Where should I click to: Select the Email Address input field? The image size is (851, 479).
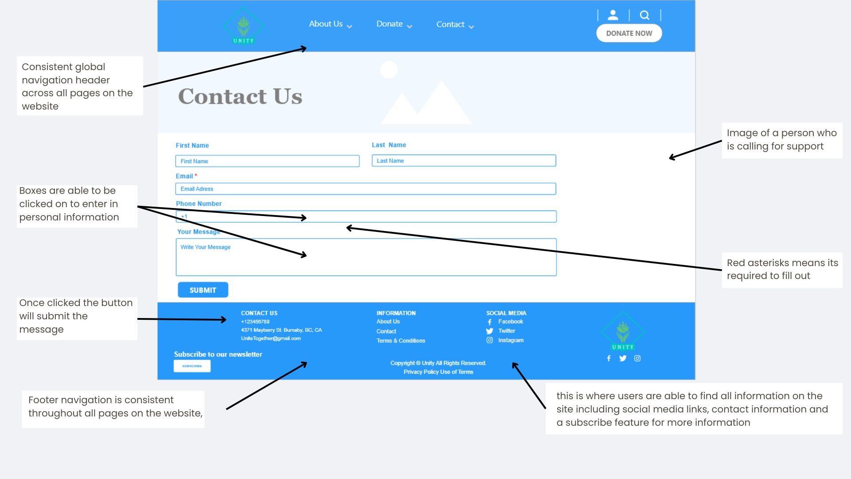click(x=366, y=188)
